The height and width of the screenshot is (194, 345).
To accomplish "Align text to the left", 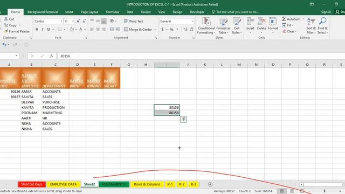I will coord(92,29).
